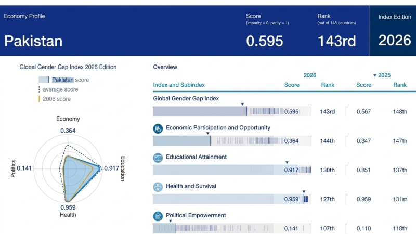Click the 143rd rank in the header

point(336,41)
